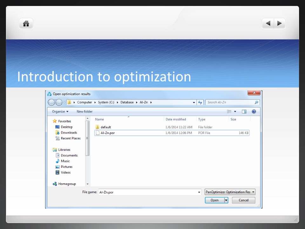
Task: Open the File name dropdown arrow
Action: click(x=199, y=192)
